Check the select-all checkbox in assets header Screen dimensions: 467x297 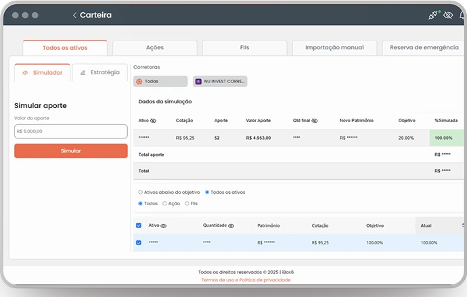(x=139, y=225)
